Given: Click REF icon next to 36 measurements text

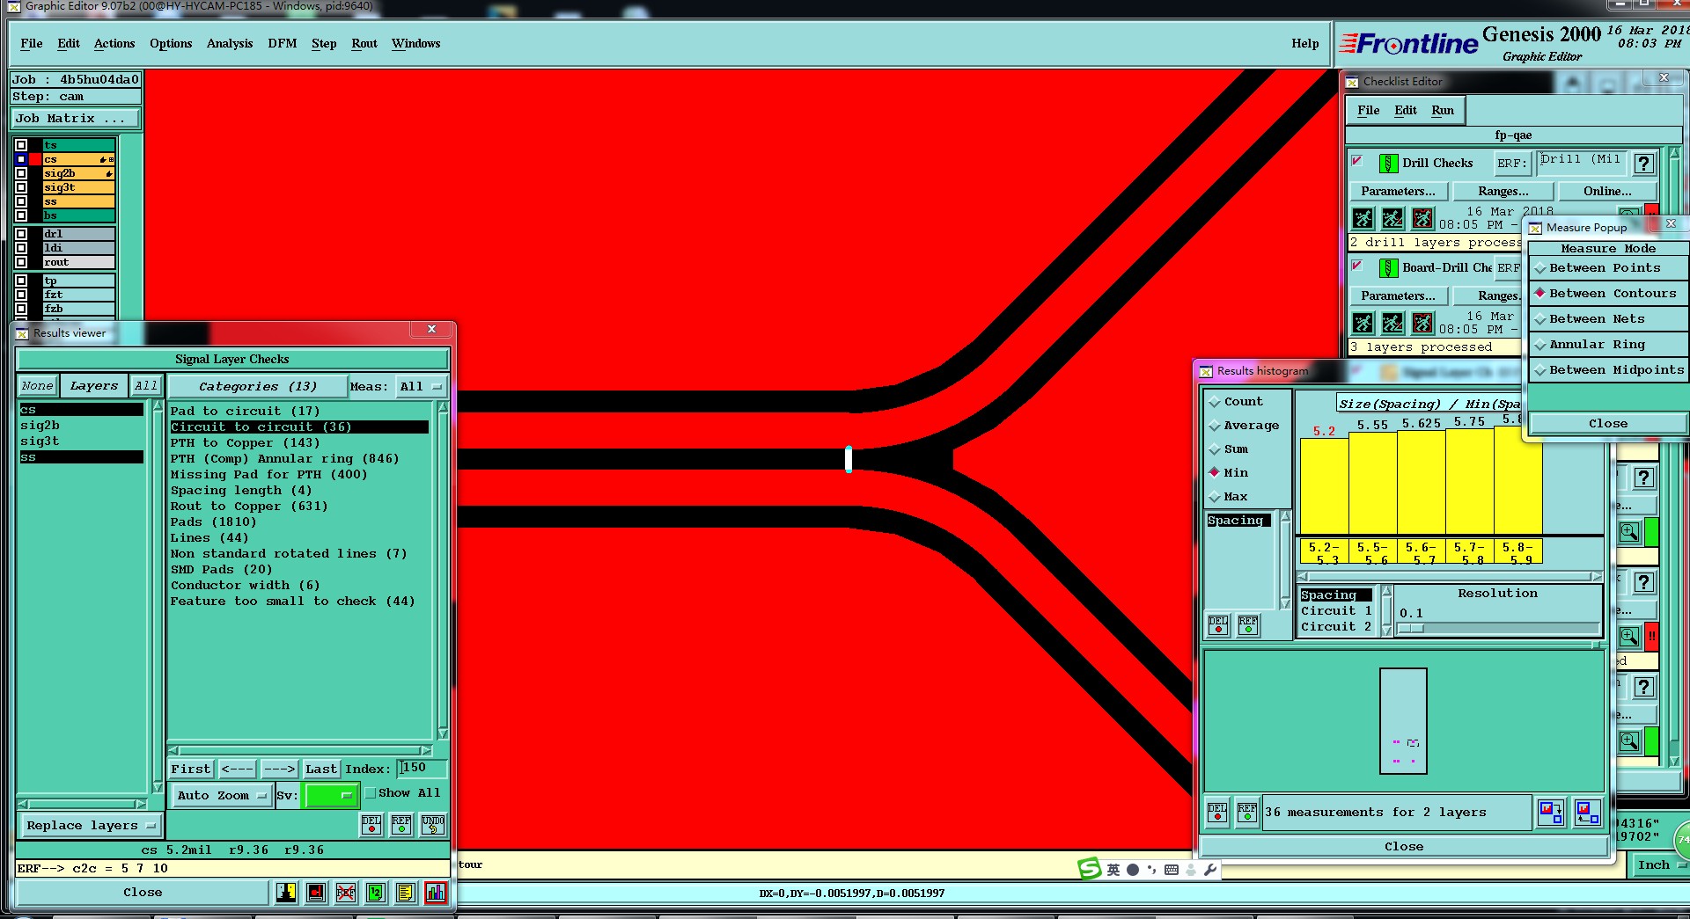Looking at the screenshot, I should (x=1247, y=812).
